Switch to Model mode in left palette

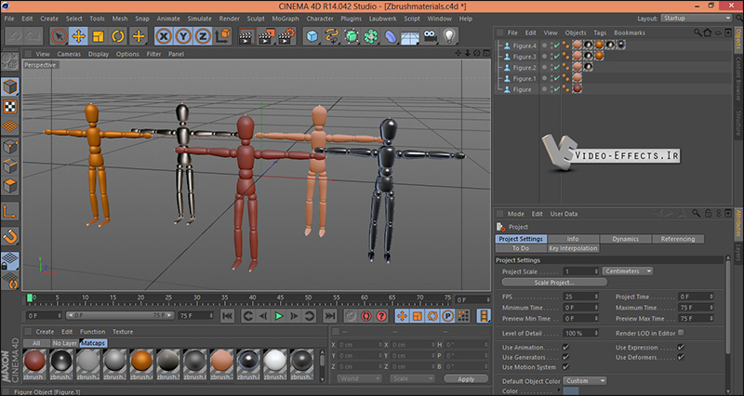10,86
